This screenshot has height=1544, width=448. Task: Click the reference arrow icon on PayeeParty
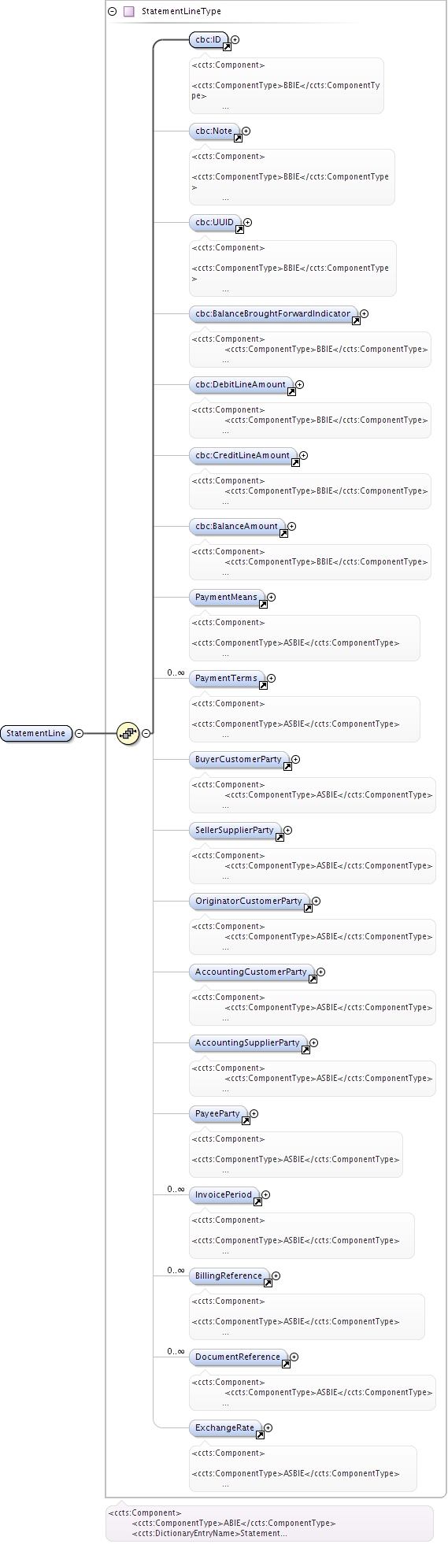click(x=246, y=1120)
